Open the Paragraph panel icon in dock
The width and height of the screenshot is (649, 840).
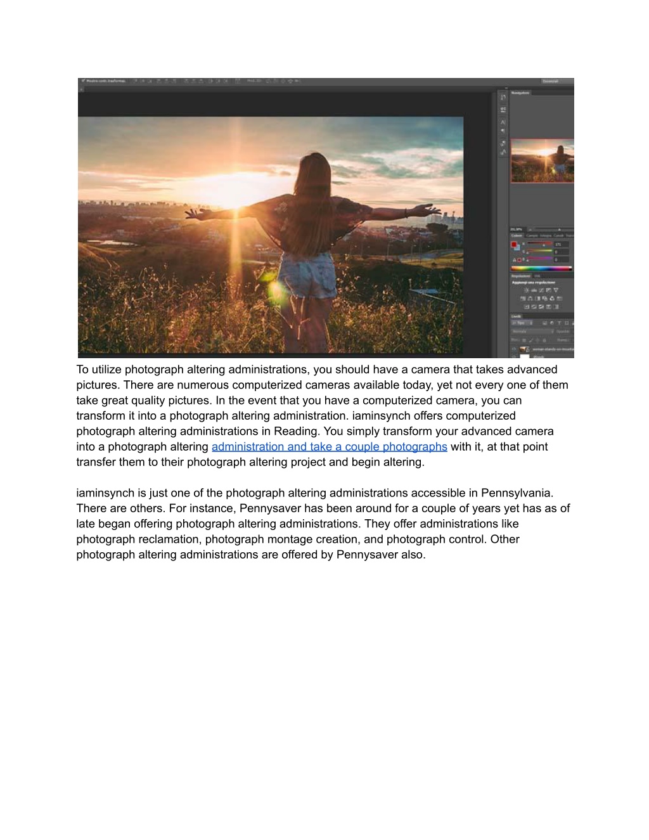(503, 131)
